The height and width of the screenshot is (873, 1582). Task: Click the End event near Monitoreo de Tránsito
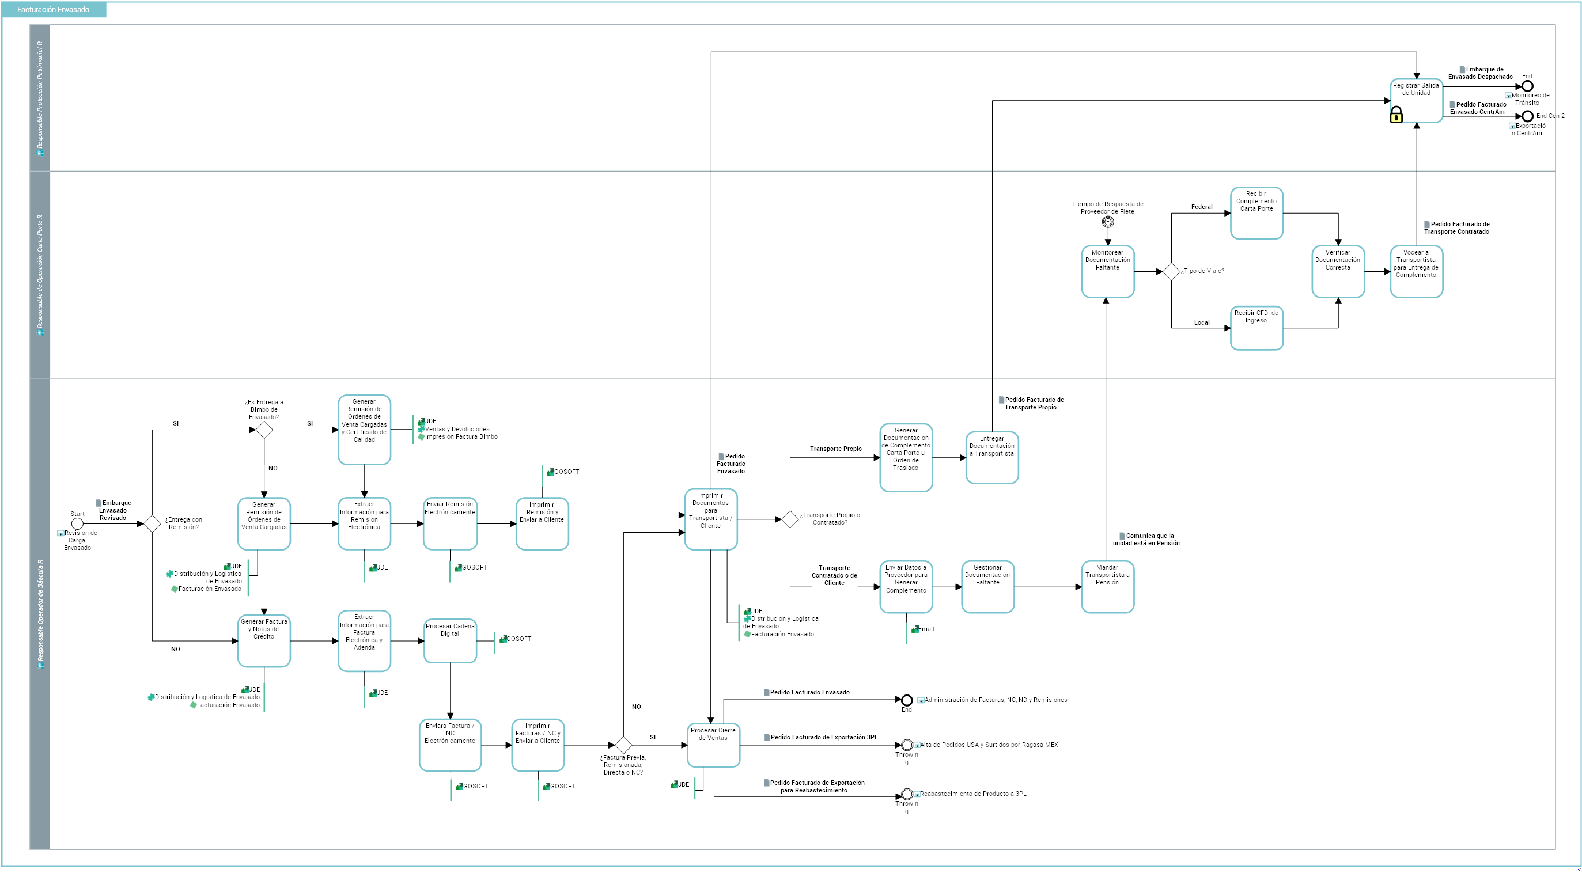tap(1527, 86)
